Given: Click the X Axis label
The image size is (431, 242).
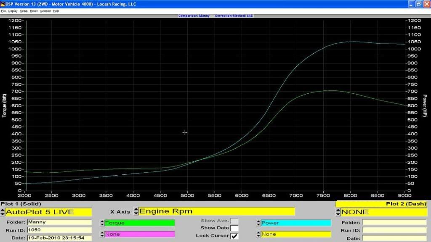Looking at the screenshot, I should coord(120,212).
